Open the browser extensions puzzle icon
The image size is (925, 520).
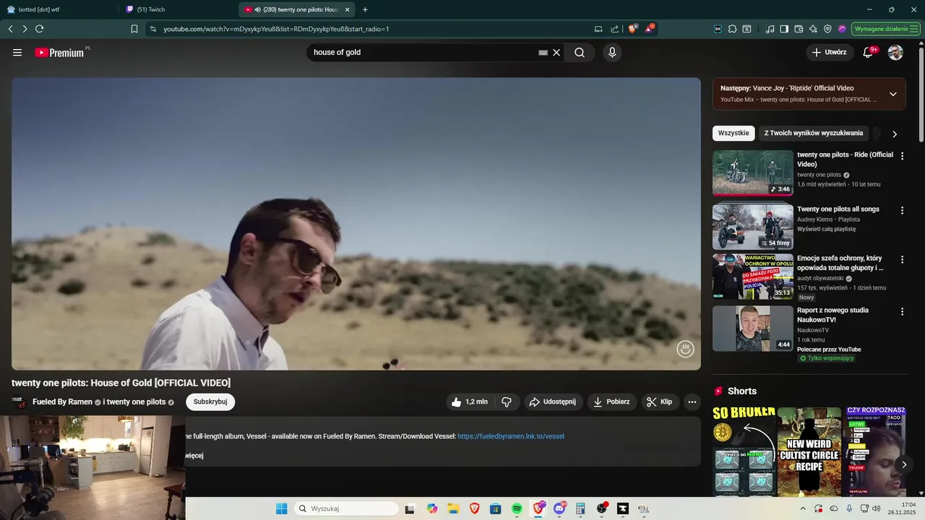(732, 29)
